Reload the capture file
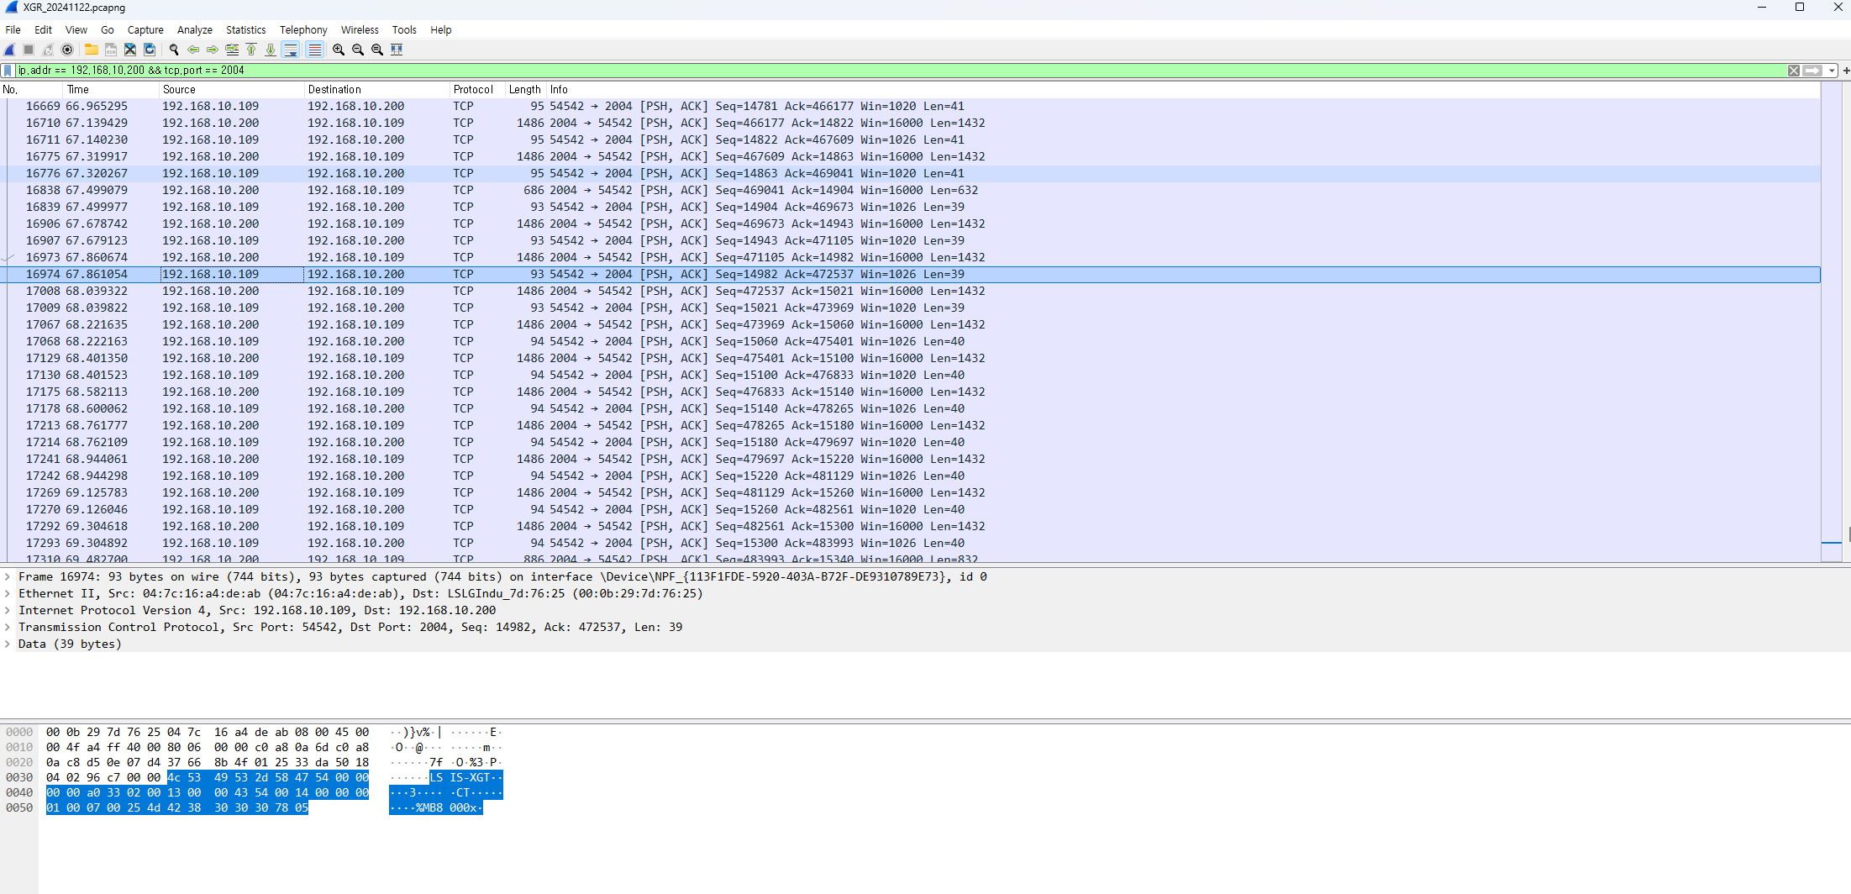1851x894 pixels. (x=150, y=50)
